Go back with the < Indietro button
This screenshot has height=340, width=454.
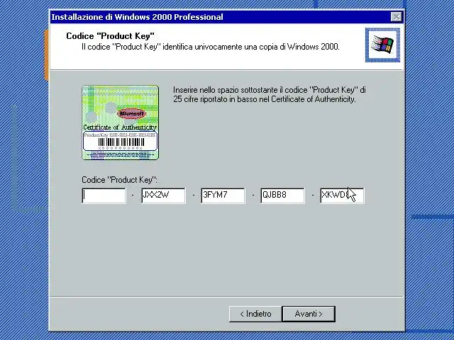tap(255, 314)
